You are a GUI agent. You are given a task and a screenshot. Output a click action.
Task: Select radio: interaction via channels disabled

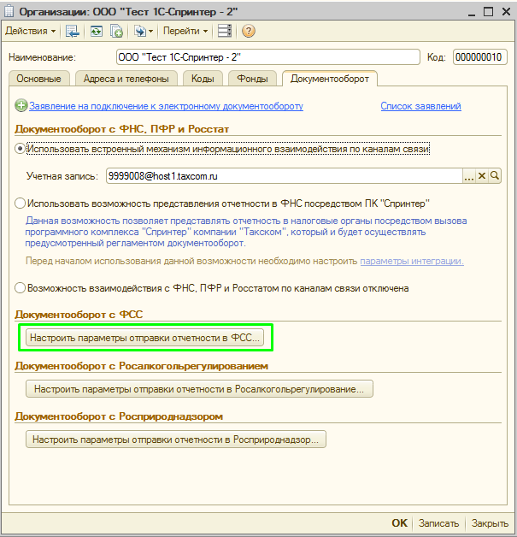click(x=21, y=288)
